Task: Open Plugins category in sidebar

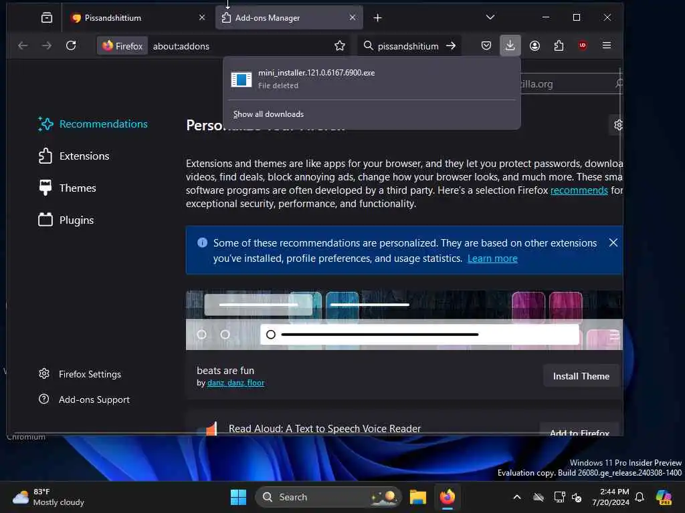Action: 66,220
